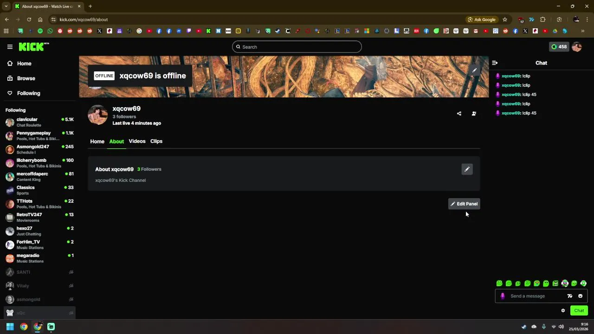
Task: Switch to the channel Home tab
Action: pos(97,141)
